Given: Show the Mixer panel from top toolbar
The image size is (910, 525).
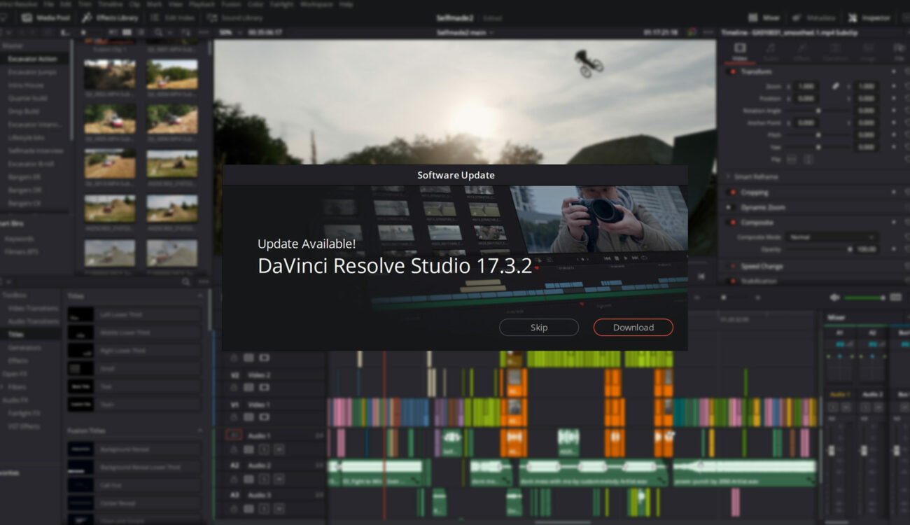Looking at the screenshot, I should (764, 17).
